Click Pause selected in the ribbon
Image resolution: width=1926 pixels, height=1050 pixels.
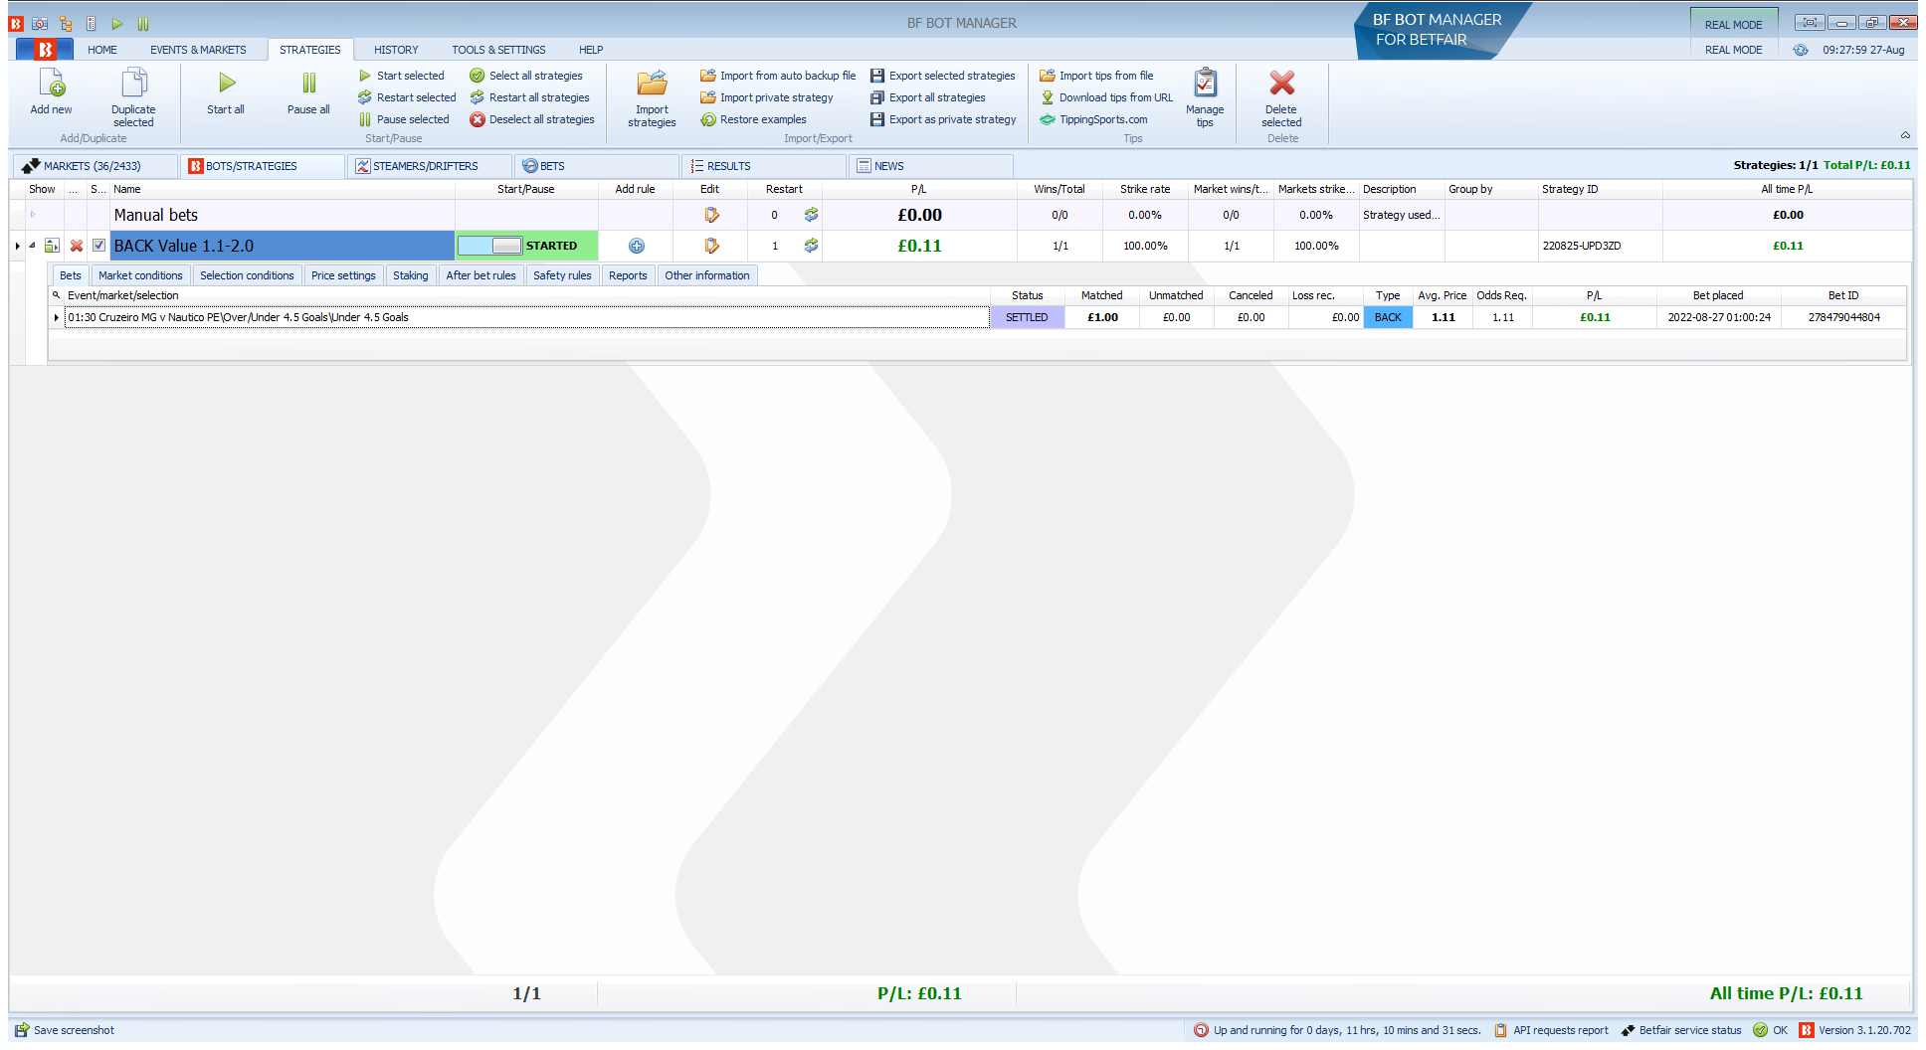pos(404,119)
